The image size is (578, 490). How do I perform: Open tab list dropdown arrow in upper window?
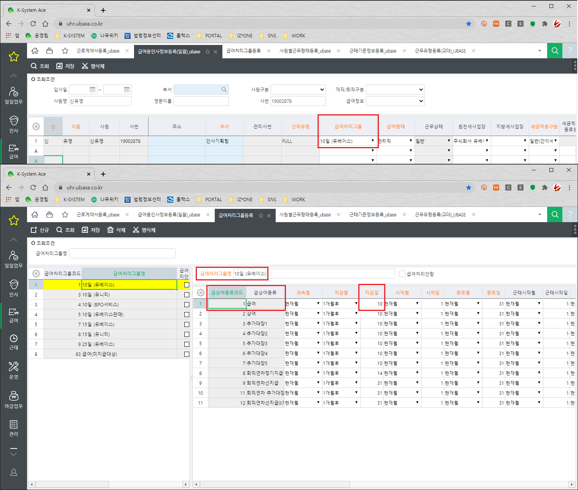pyautogui.click(x=540, y=51)
